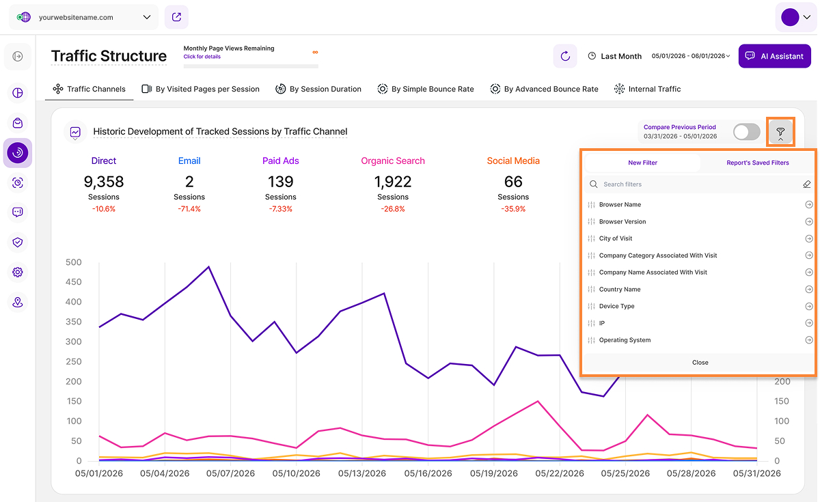This screenshot has height=502, width=820.
Task: Click the chart icon beside Historic Development title
Action: point(75,132)
